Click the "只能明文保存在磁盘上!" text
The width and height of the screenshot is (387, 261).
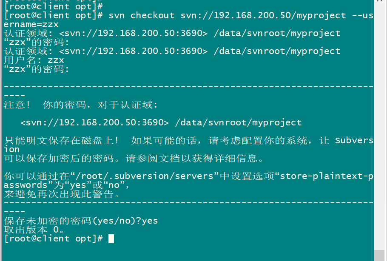pos(62,140)
